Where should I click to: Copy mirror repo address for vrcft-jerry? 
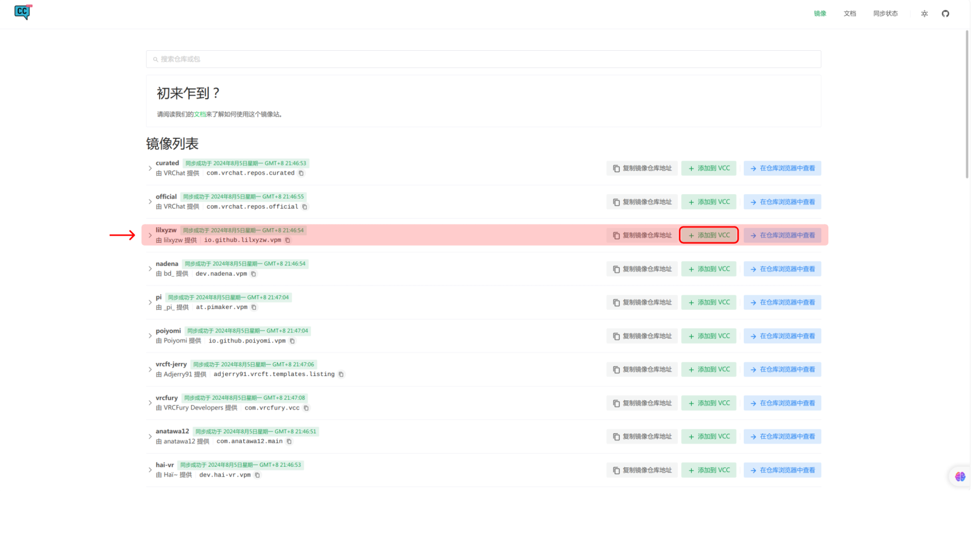click(642, 369)
